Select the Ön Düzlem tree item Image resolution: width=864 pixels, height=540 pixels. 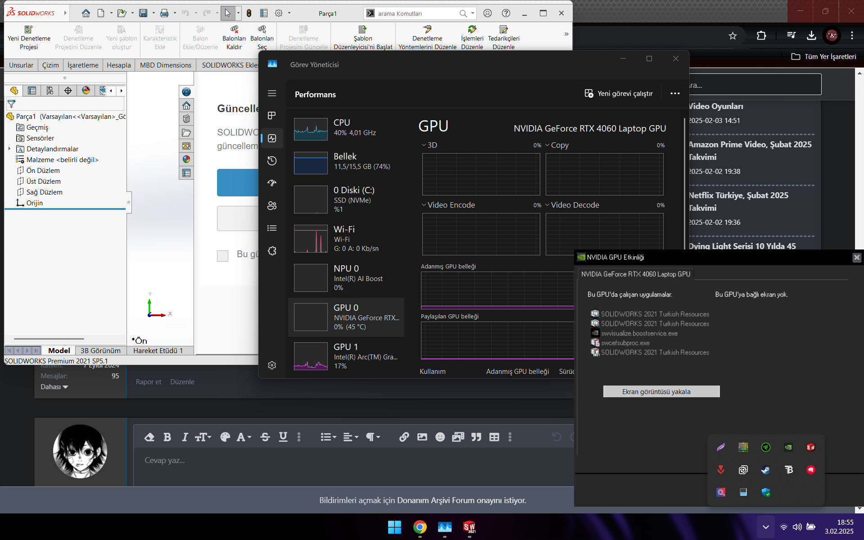[x=43, y=171]
